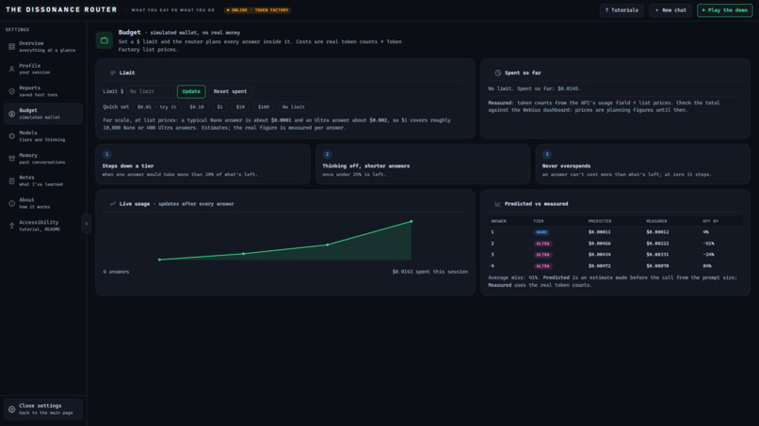Click the green Budget header icon
Image resolution: width=759 pixels, height=426 pixels.
105,40
